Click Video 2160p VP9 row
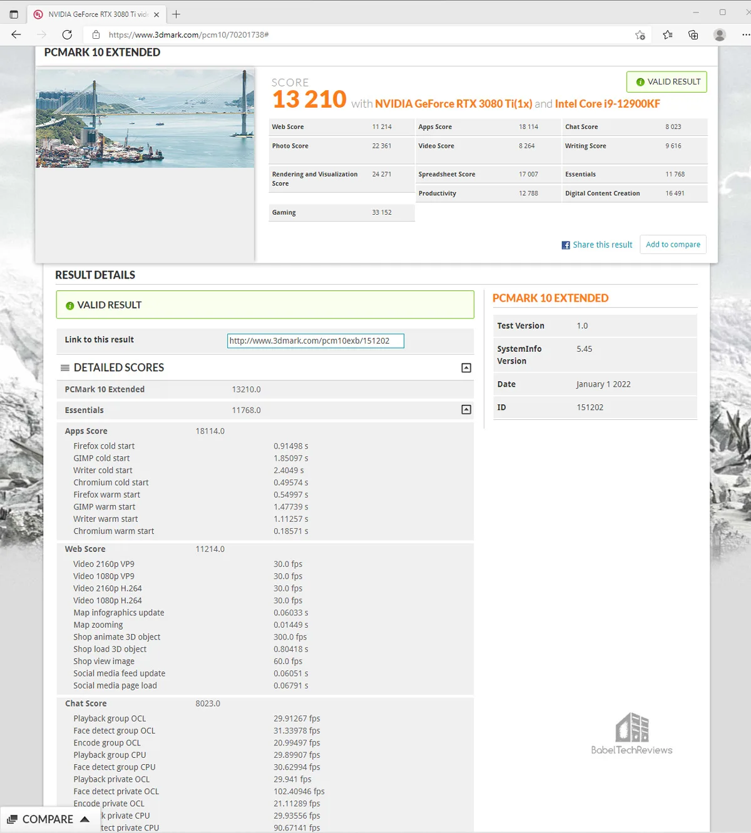The height and width of the screenshot is (833, 751). pyautogui.click(x=265, y=564)
